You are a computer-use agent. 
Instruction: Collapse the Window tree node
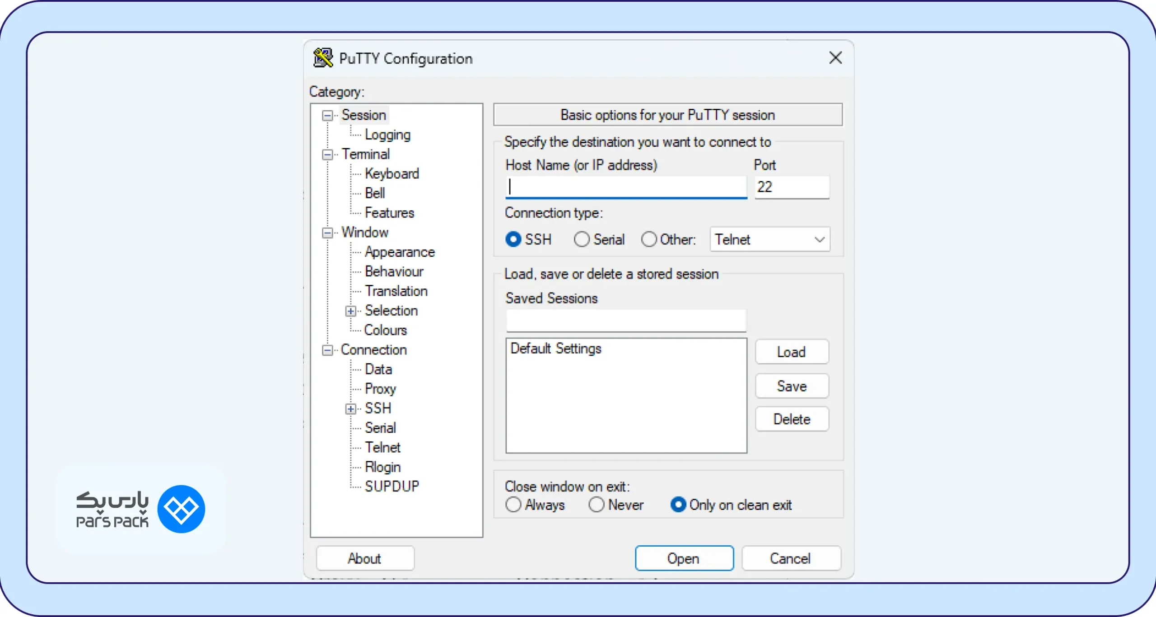(327, 233)
